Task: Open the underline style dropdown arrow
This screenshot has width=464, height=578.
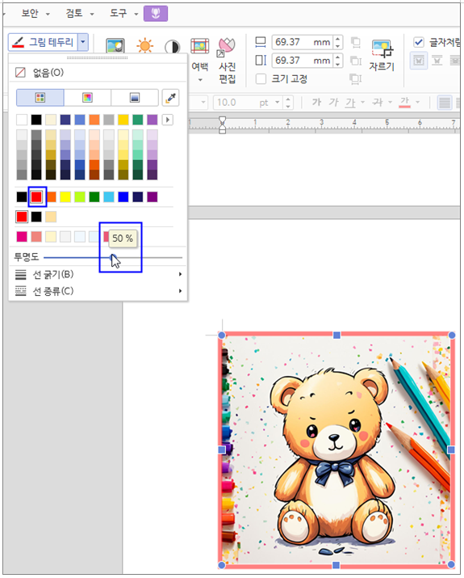Action: point(363,102)
